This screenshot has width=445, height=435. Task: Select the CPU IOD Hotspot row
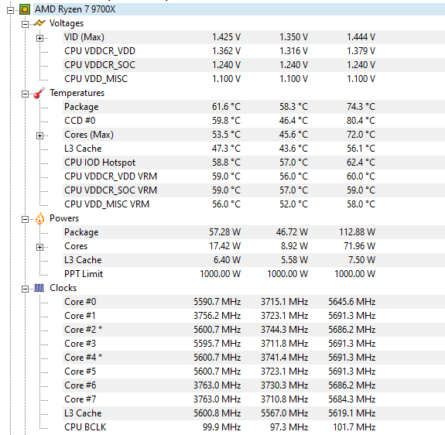coord(254,163)
